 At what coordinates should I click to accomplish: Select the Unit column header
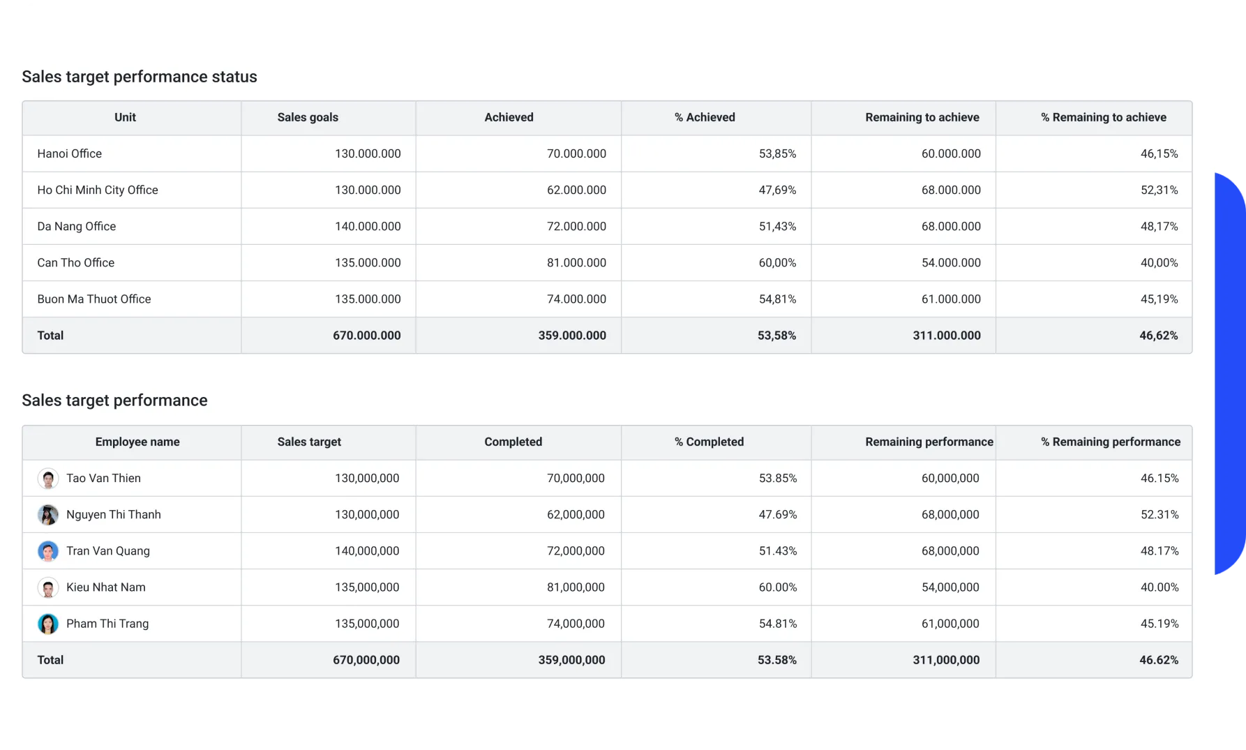click(125, 117)
